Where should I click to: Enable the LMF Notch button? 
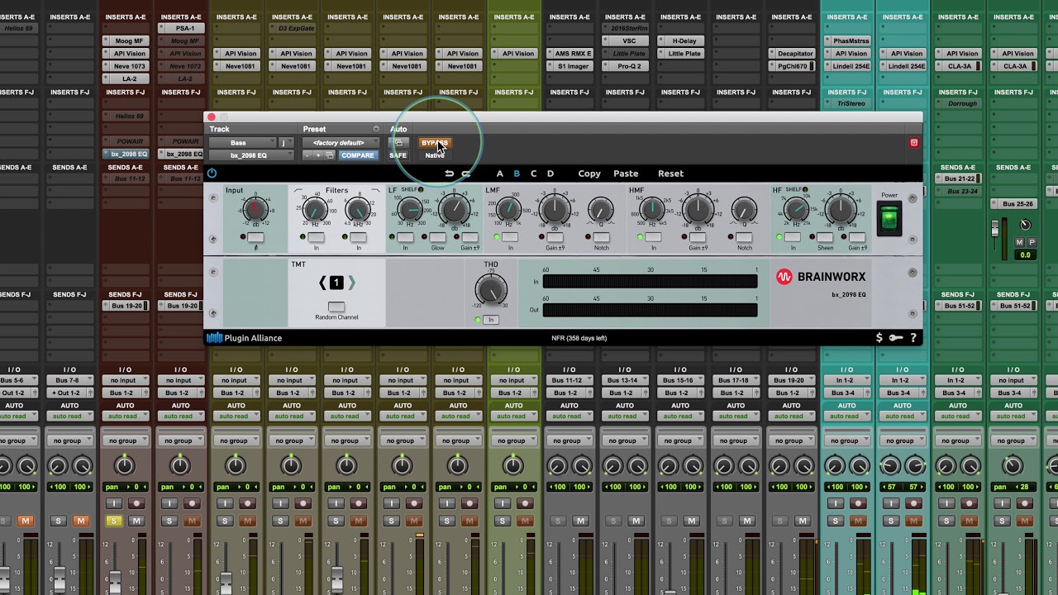click(601, 238)
